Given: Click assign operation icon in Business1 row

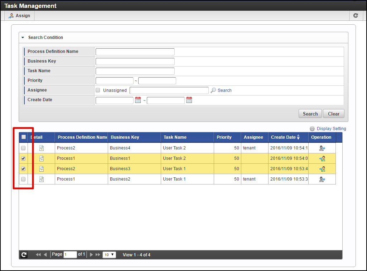Looking at the screenshot, I should (x=322, y=159).
